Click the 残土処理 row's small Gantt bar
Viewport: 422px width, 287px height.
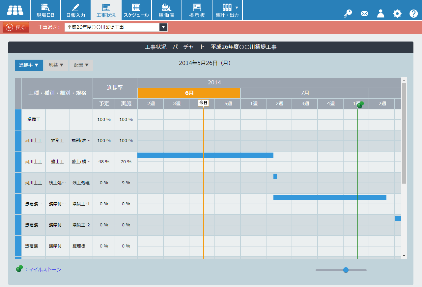pyautogui.click(x=275, y=176)
